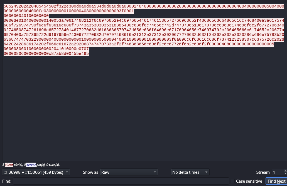
Task: Click the 'Find:' label
Action: point(7,181)
